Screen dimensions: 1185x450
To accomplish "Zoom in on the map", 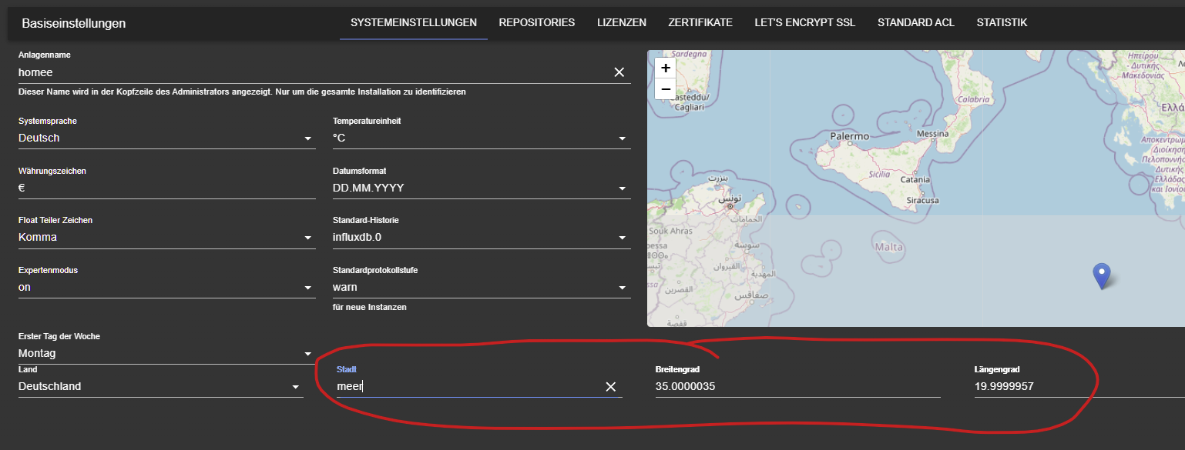I will 666,68.
